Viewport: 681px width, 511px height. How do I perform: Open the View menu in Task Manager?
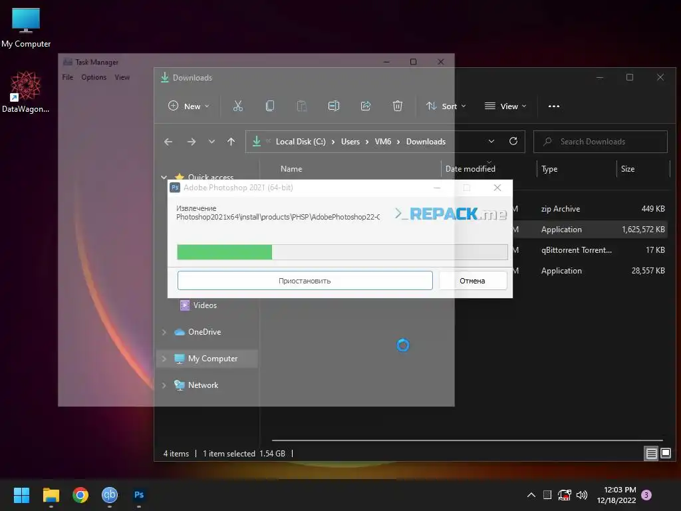tap(122, 77)
